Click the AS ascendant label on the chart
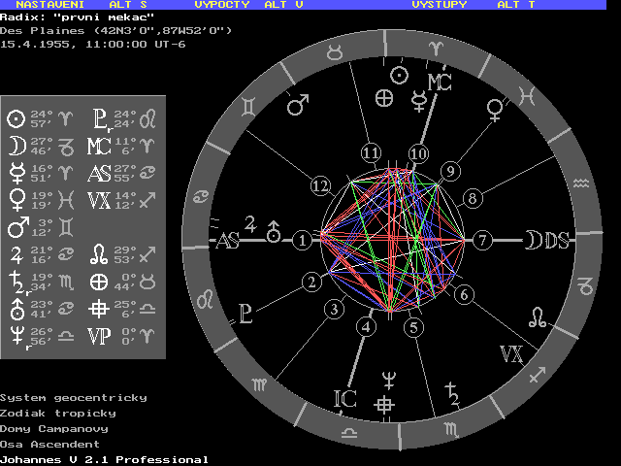 pos(226,241)
